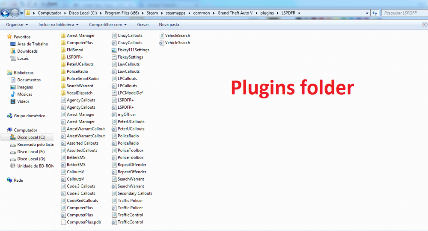Select the PoliceRadio folder name
Viewport: 428px width, 231px height.
point(77,71)
